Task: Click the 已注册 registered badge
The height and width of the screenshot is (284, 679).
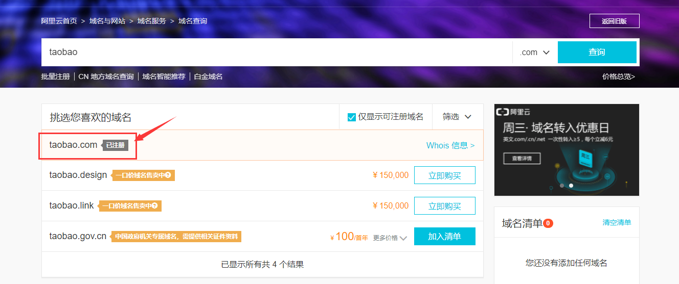Action: point(116,145)
